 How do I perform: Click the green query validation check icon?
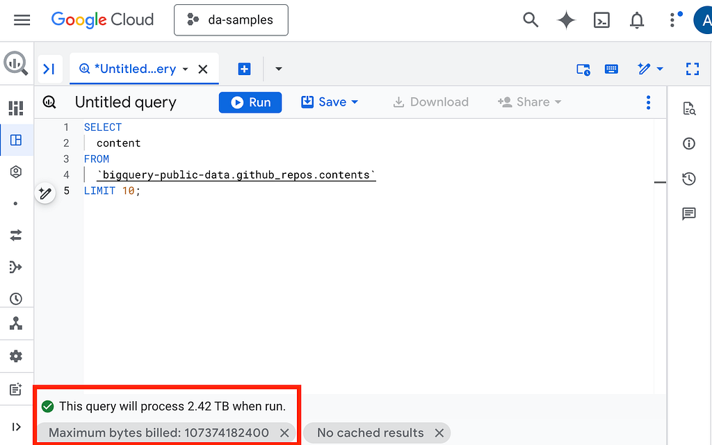48,406
